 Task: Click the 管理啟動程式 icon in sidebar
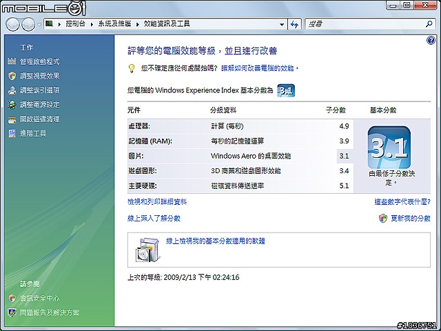point(12,61)
